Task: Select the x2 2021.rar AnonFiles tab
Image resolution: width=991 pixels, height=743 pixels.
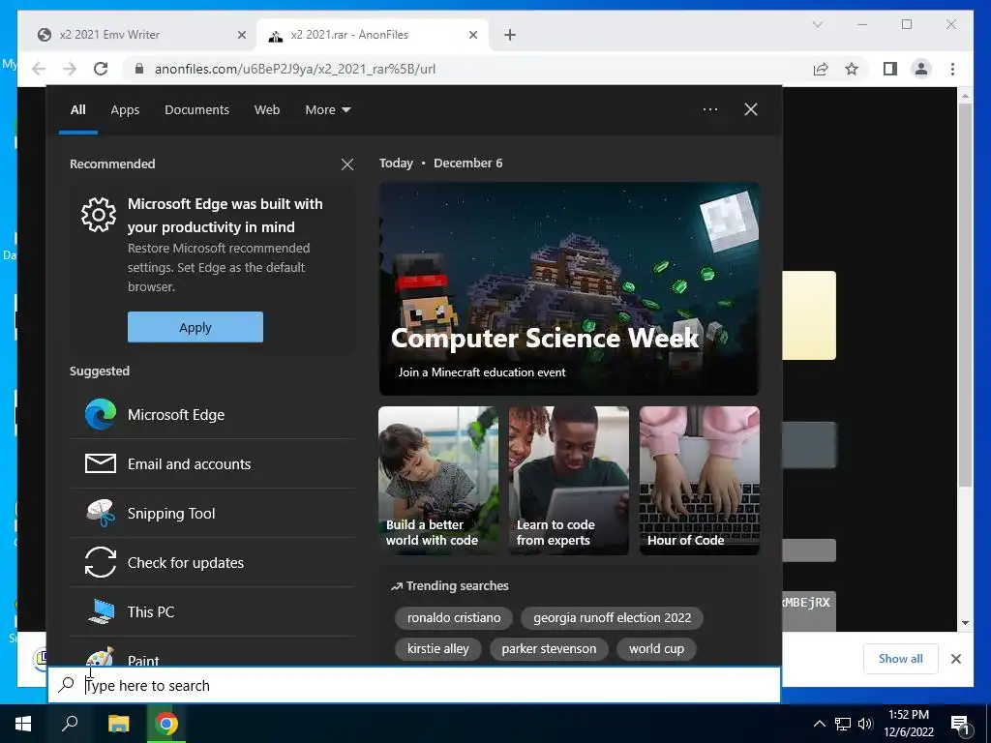Action: coord(373,35)
